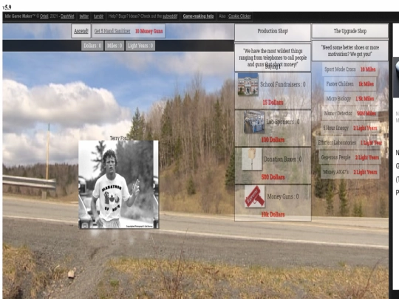The width and height of the screenshot is (399, 299).
Task: Buy the 5 Hour Energy upgrade
Action: point(350,128)
